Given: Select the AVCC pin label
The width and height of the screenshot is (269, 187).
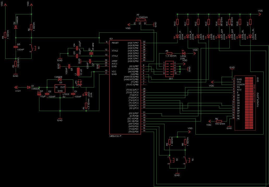Looking at the screenshot, I should click(x=114, y=64).
